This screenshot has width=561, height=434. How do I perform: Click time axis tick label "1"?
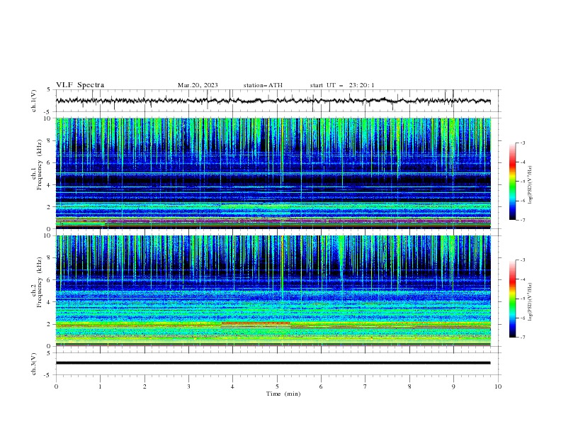[x=100, y=386]
